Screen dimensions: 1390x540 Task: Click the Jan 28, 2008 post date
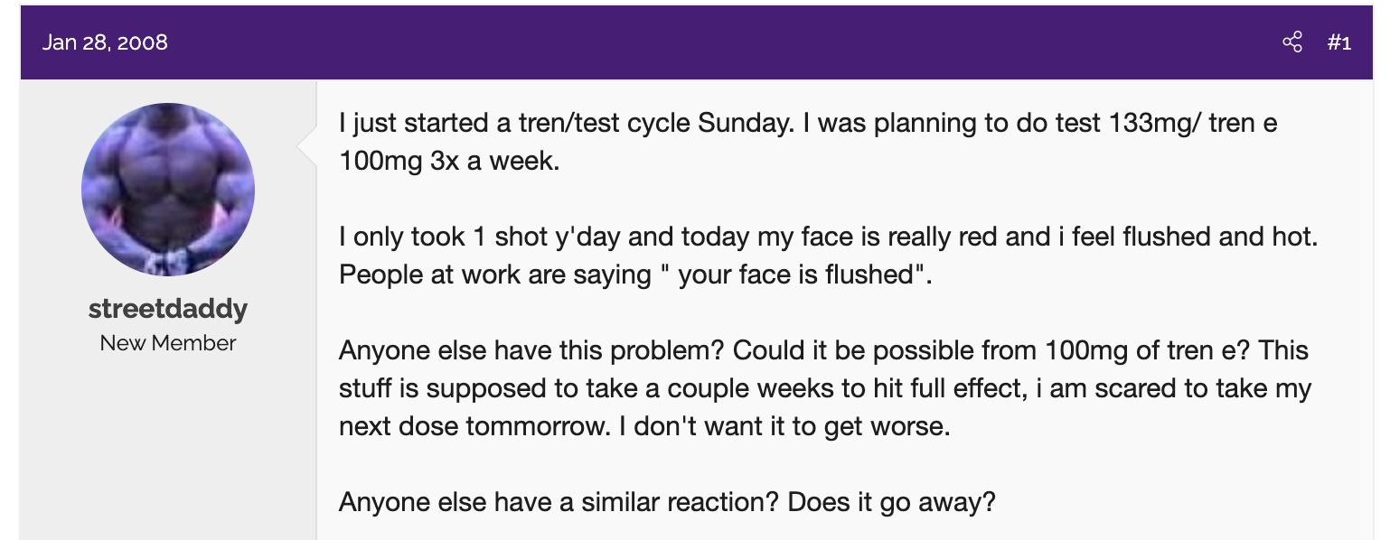pyautogui.click(x=105, y=42)
